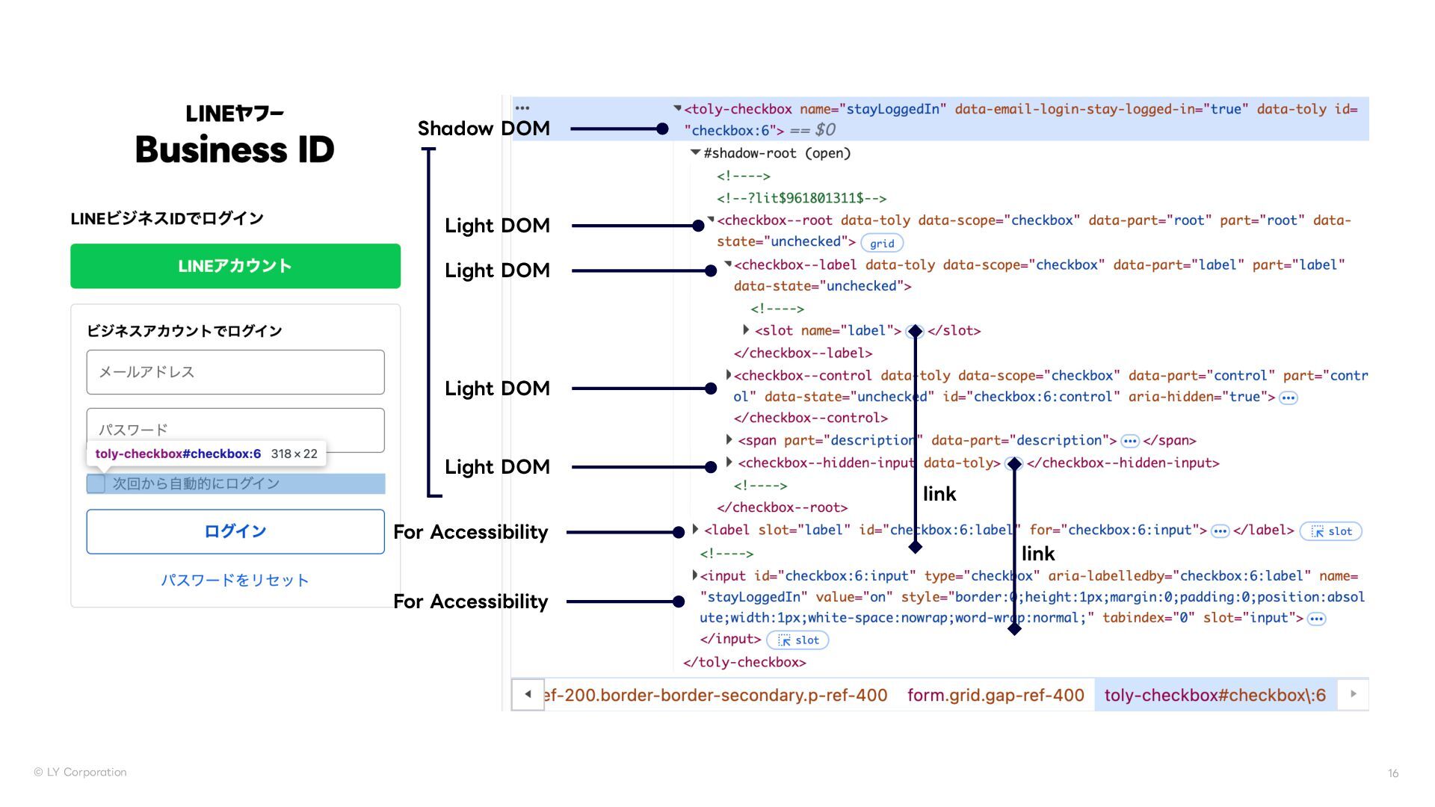Expand ellipsis in span description element

(1130, 442)
